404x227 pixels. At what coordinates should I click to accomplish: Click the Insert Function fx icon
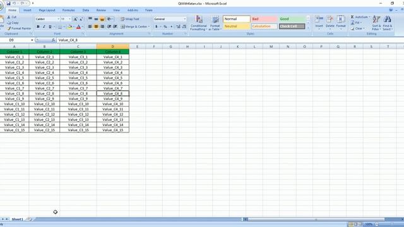click(53, 40)
